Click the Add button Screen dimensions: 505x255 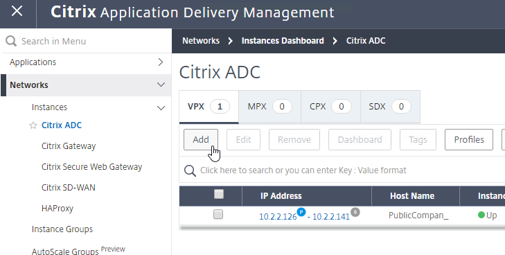click(x=201, y=140)
